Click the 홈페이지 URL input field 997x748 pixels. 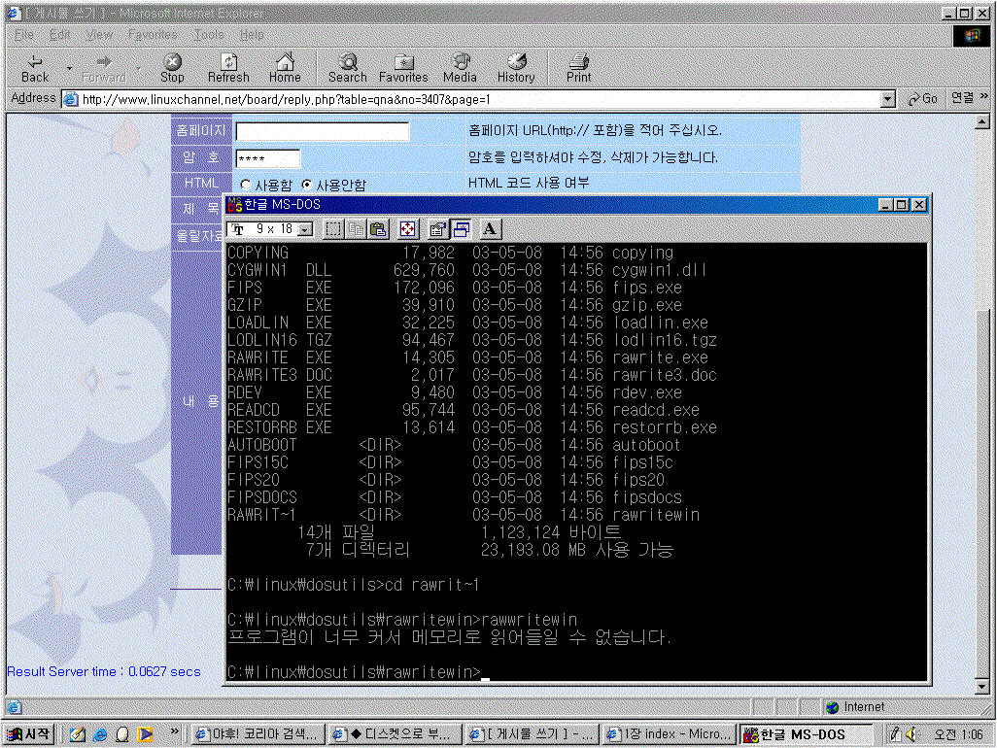point(322,131)
